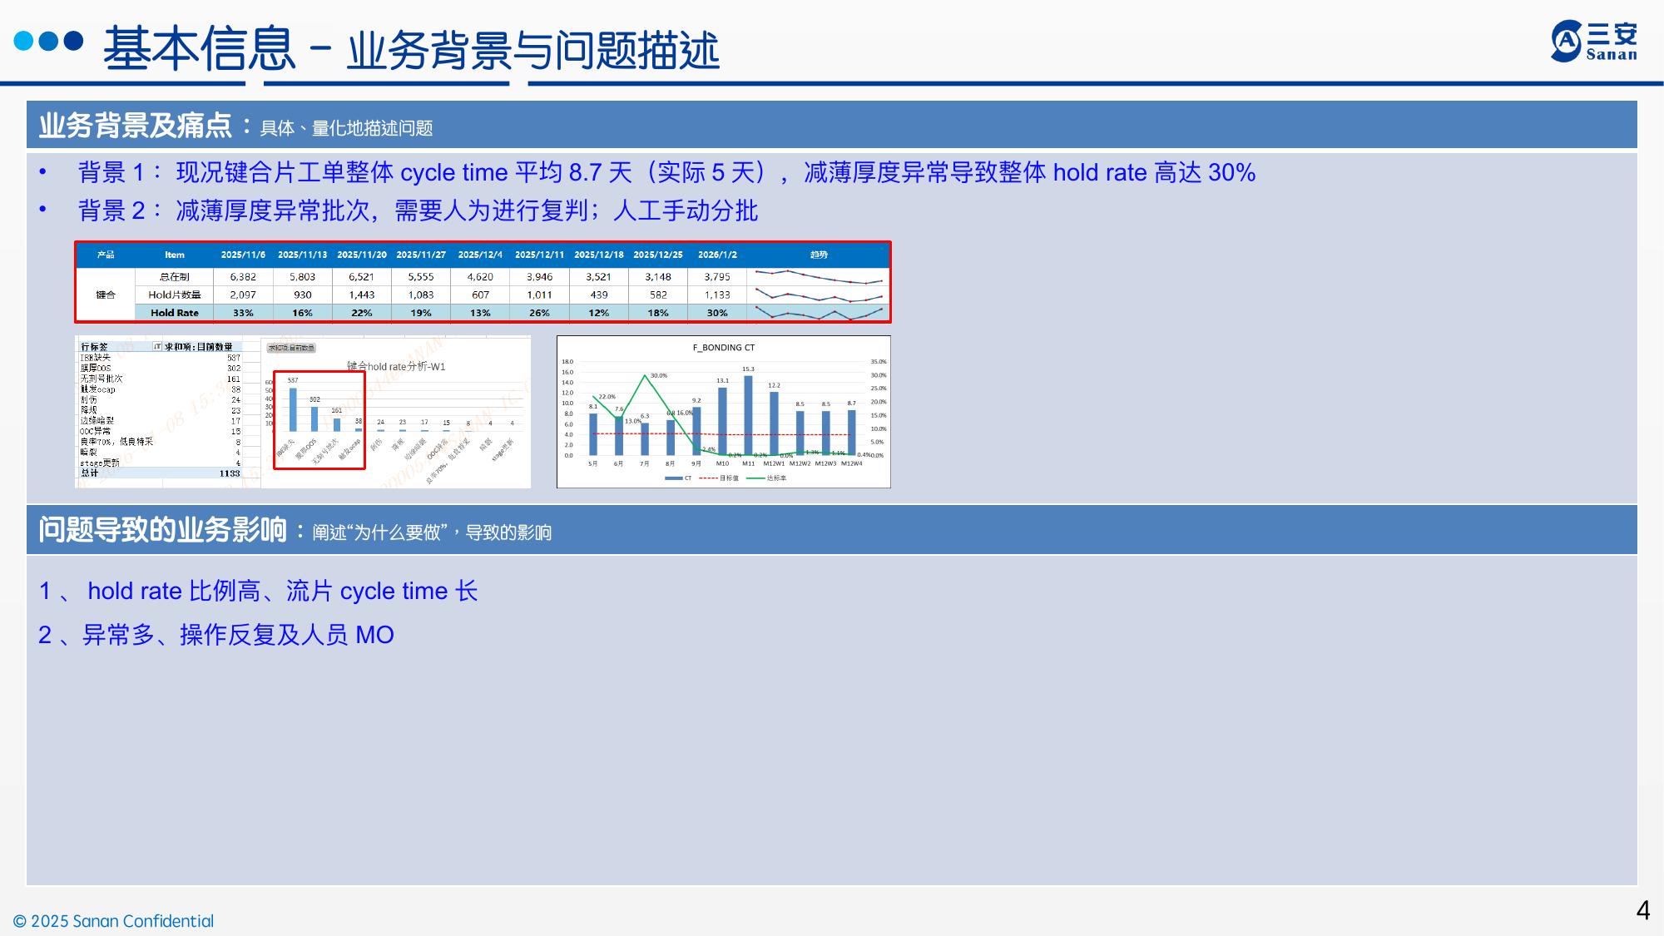
Task: Click the 2025/11/27 column header
Action: (421, 255)
